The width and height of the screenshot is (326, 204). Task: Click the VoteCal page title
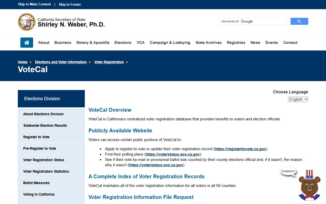[x=33, y=70]
